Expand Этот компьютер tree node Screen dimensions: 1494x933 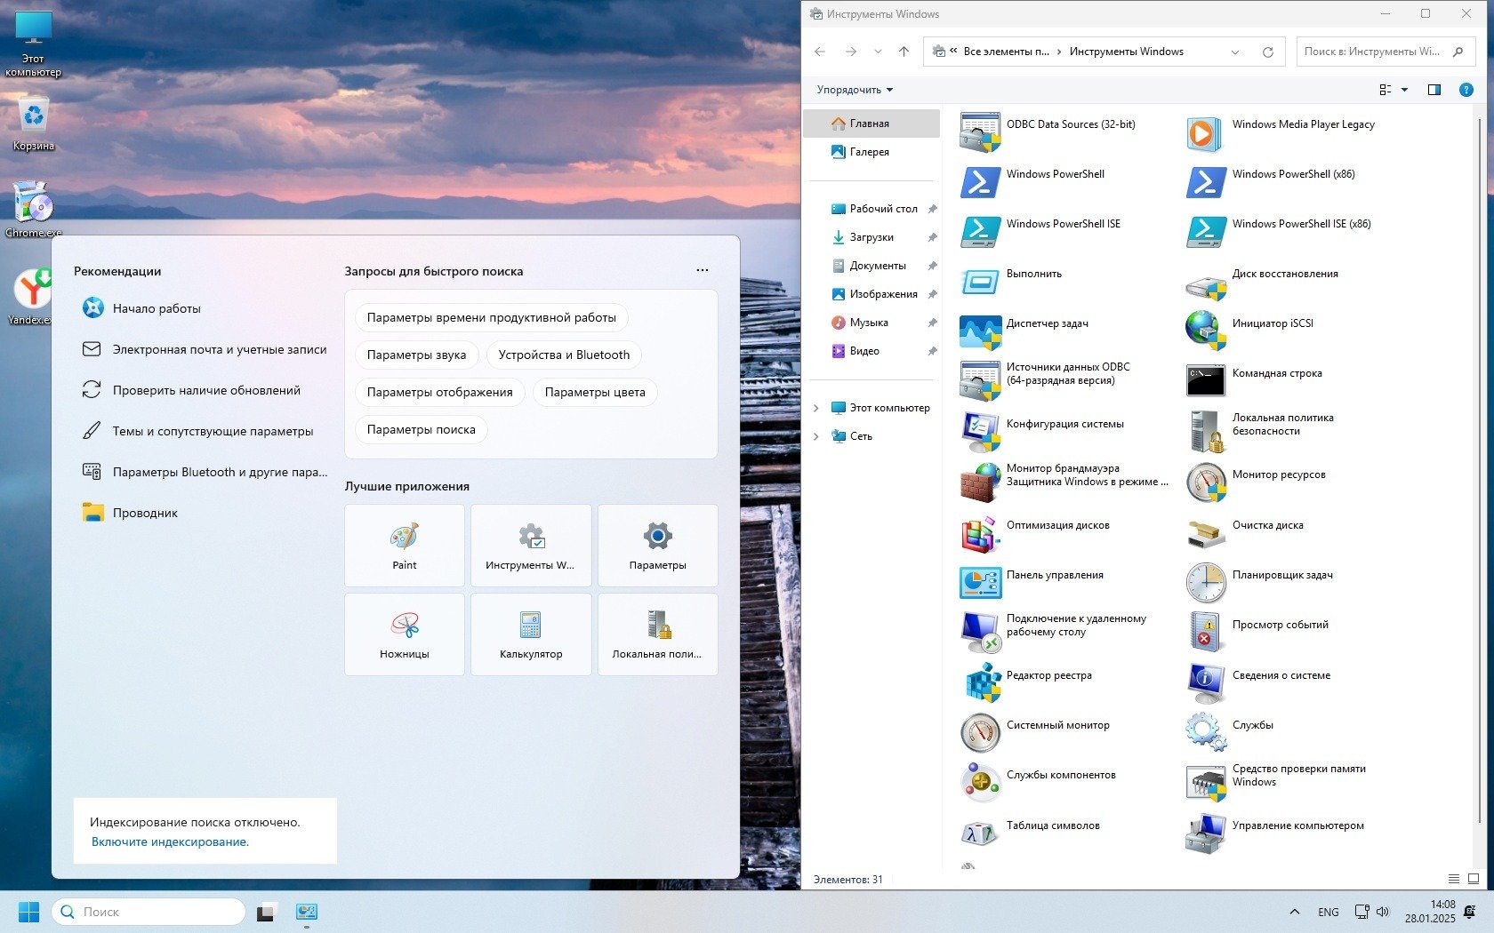(x=816, y=408)
